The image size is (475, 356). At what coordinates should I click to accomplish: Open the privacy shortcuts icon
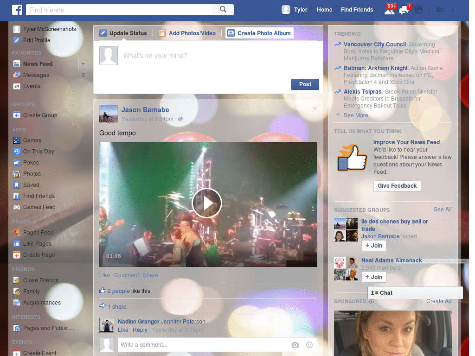pos(440,10)
